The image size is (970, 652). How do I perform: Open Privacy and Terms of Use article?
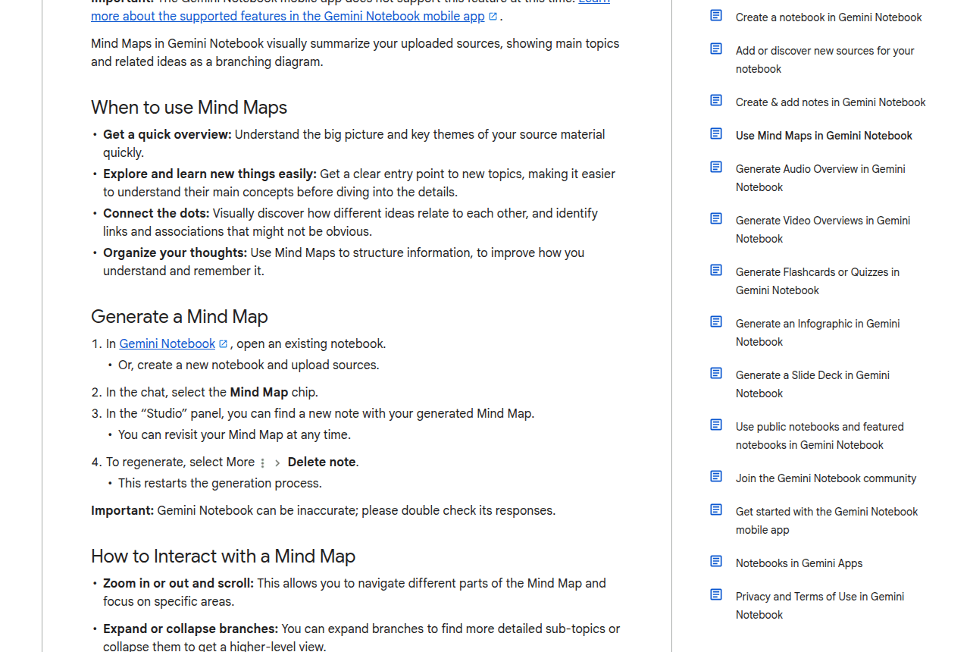click(x=819, y=606)
